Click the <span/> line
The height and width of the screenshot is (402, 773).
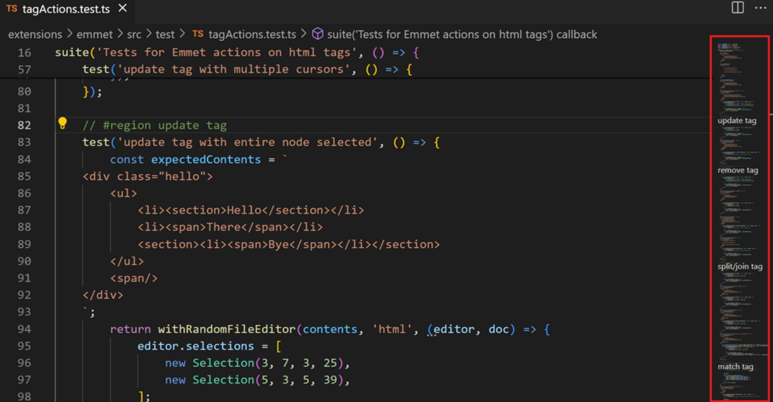point(134,278)
